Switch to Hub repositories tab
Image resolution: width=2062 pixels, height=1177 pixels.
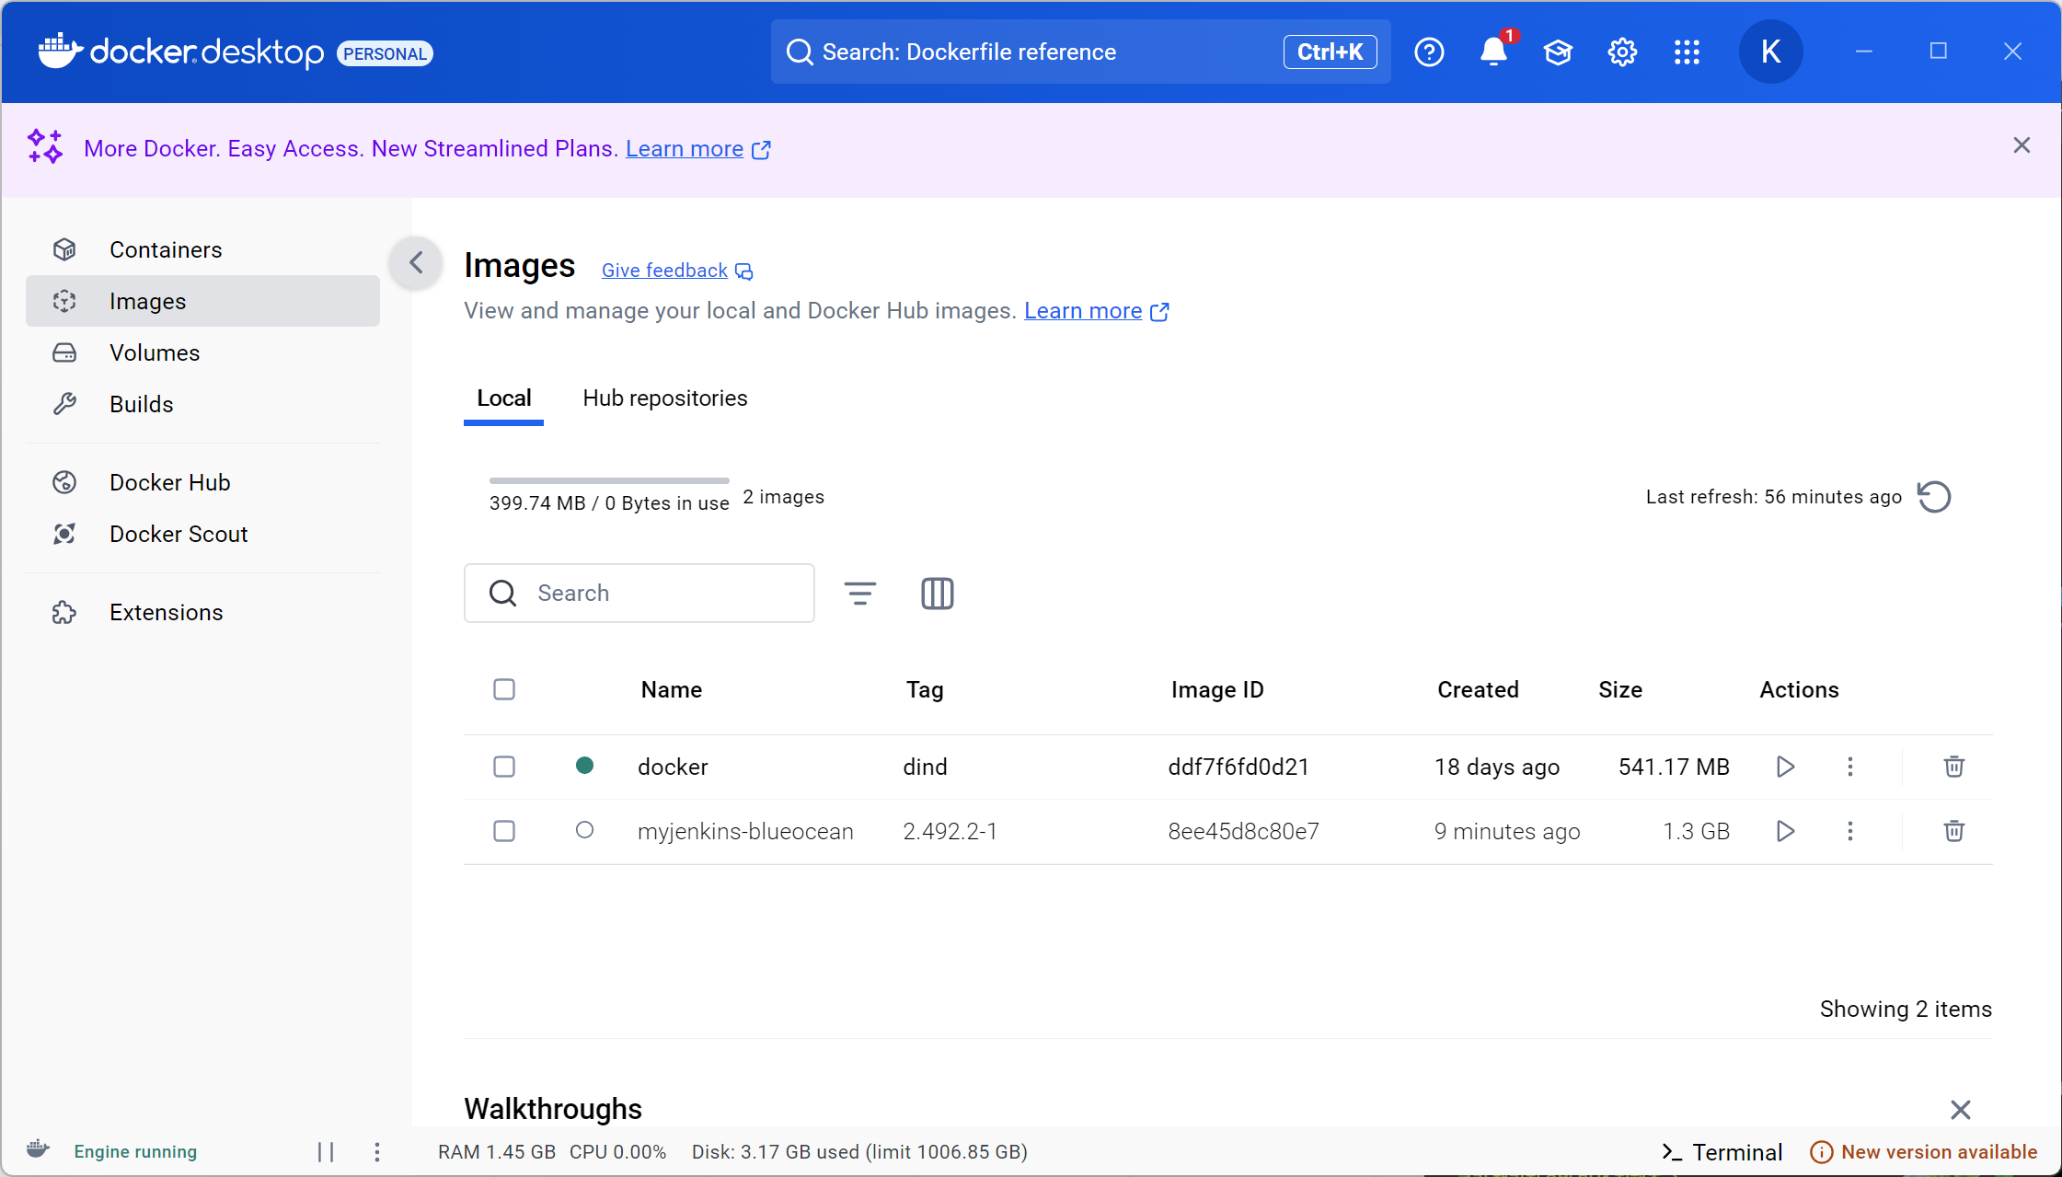(x=664, y=398)
